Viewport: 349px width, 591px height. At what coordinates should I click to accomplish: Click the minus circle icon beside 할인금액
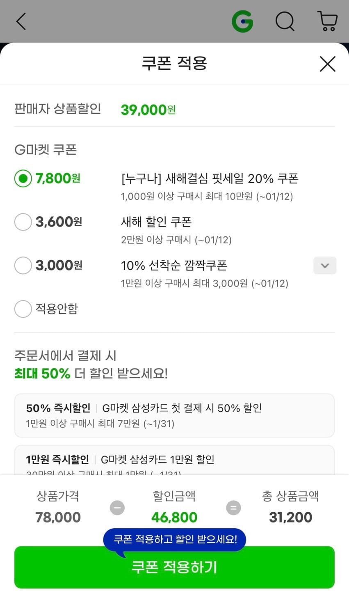point(117,508)
